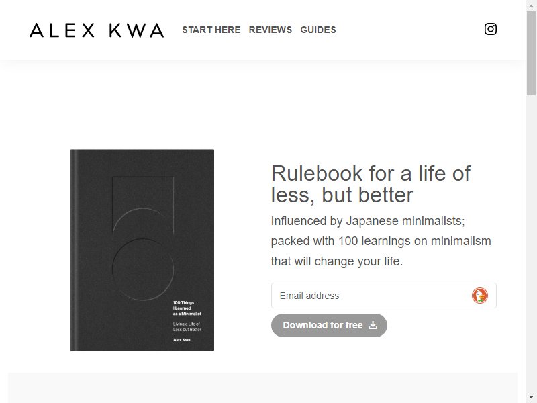
Task: Click the "Influenced by Japanese minimalists" paragraph
Action: (x=381, y=241)
